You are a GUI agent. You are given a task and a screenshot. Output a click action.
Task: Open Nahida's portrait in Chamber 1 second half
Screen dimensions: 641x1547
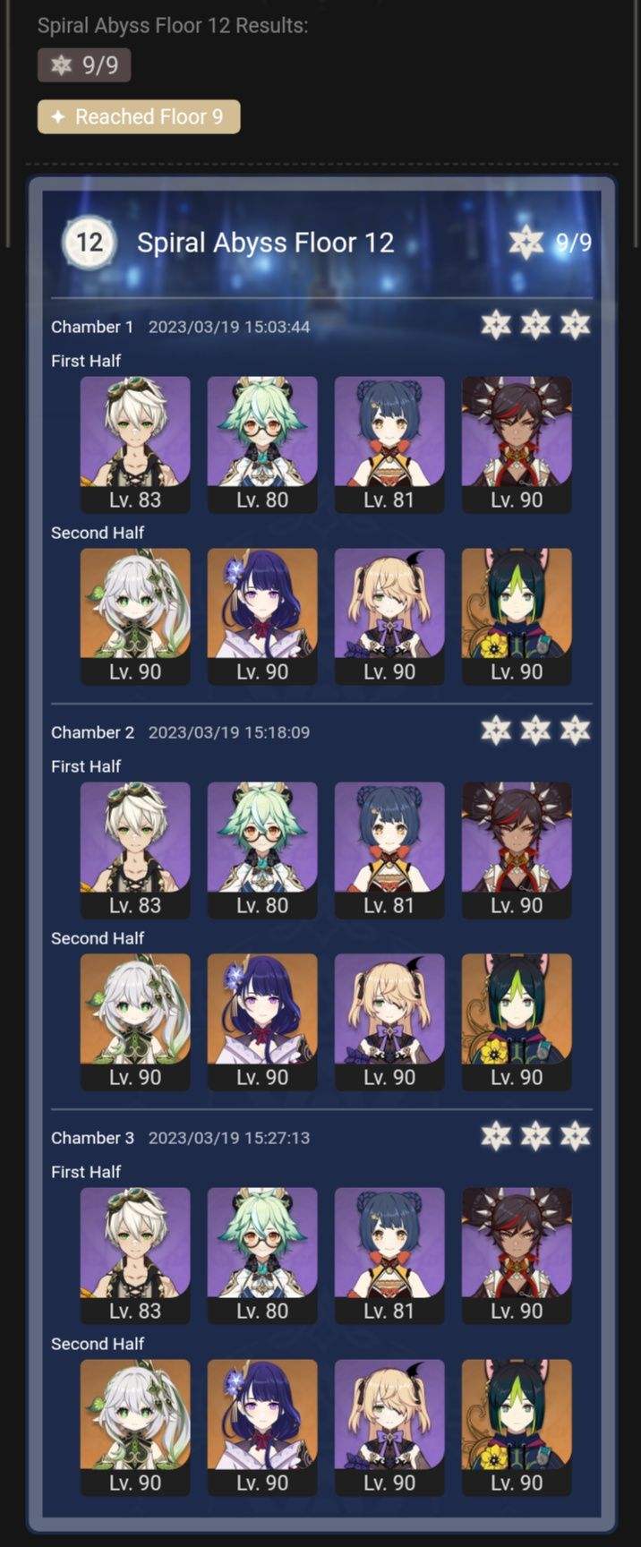click(x=135, y=616)
